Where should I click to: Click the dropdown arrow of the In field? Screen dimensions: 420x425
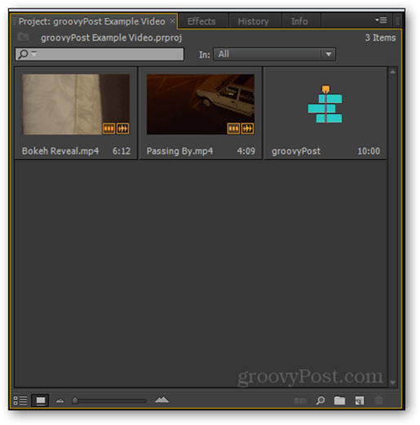coord(329,54)
